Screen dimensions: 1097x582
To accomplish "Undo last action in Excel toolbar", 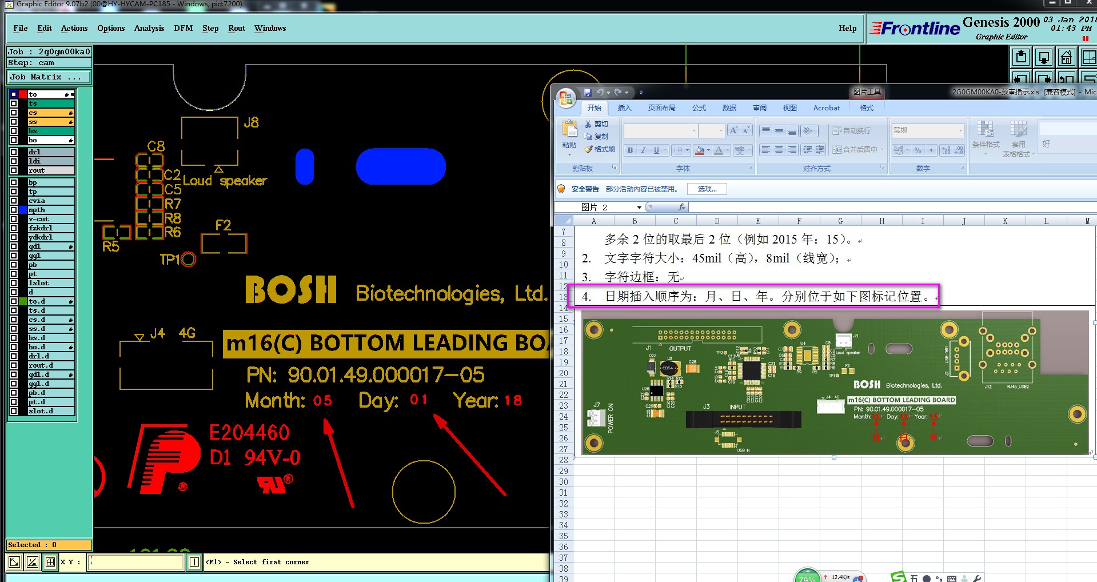I will click(600, 92).
